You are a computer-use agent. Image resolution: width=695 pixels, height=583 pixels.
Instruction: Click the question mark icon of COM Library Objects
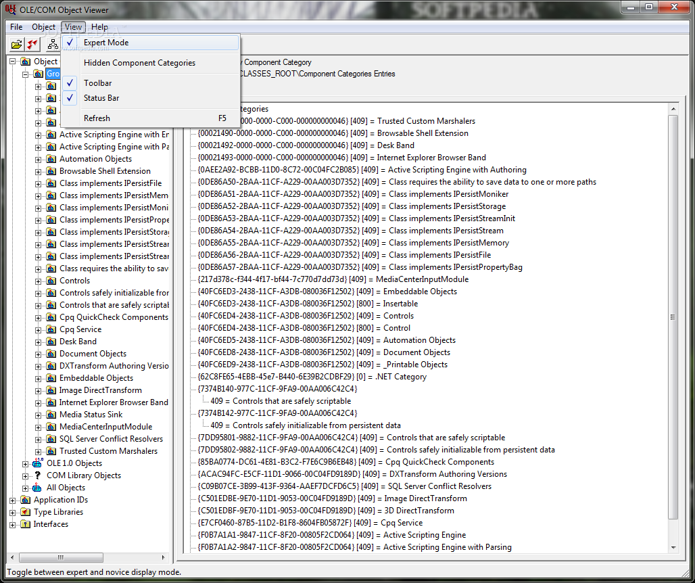(x=38, y=475)
